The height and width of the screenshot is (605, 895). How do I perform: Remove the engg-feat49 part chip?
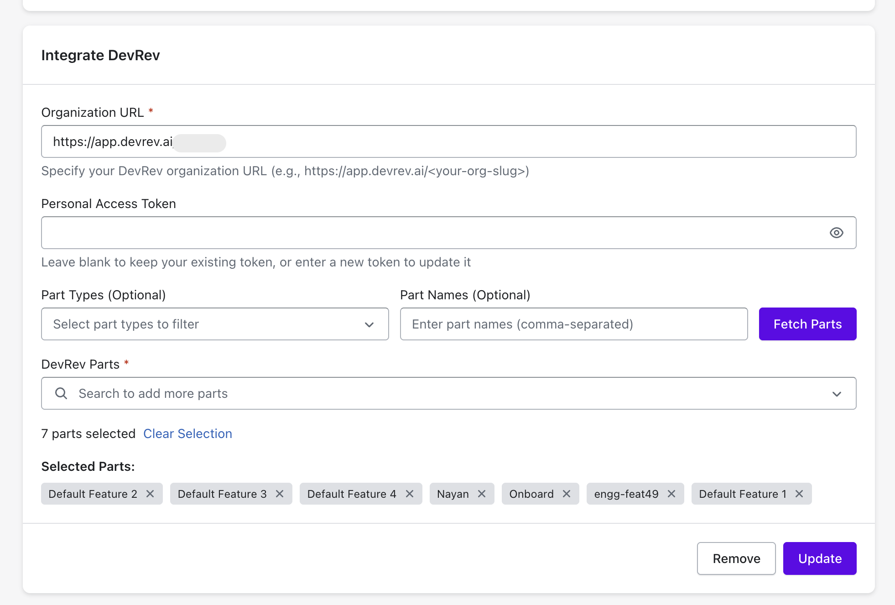(671, 494)
